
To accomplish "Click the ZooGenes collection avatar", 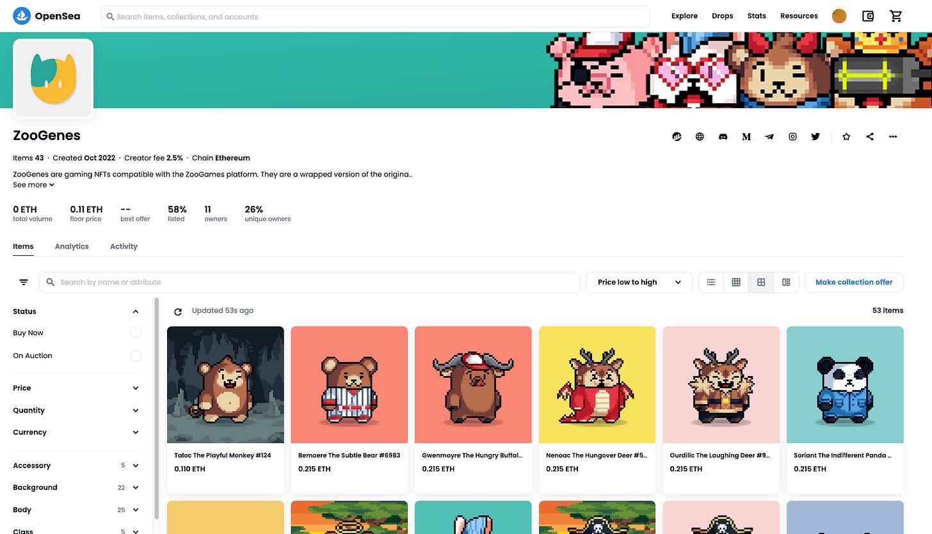I will tap(53, 79).
